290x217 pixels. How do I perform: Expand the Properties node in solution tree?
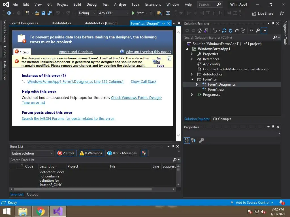[x=192, y=54]
